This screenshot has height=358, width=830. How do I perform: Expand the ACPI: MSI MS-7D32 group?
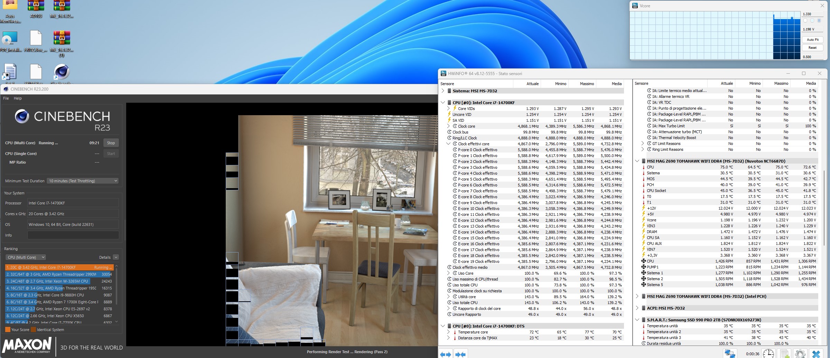click(x=637, y=308)
